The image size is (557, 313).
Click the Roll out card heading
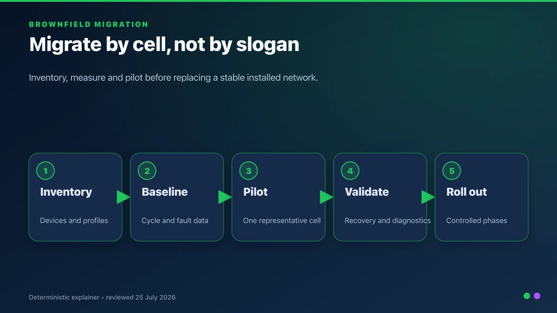click(466, 192)
